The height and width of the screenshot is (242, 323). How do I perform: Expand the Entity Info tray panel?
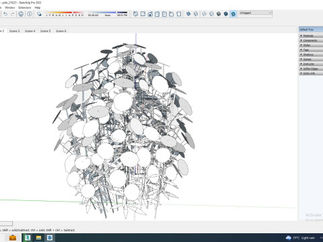point(311,73)
